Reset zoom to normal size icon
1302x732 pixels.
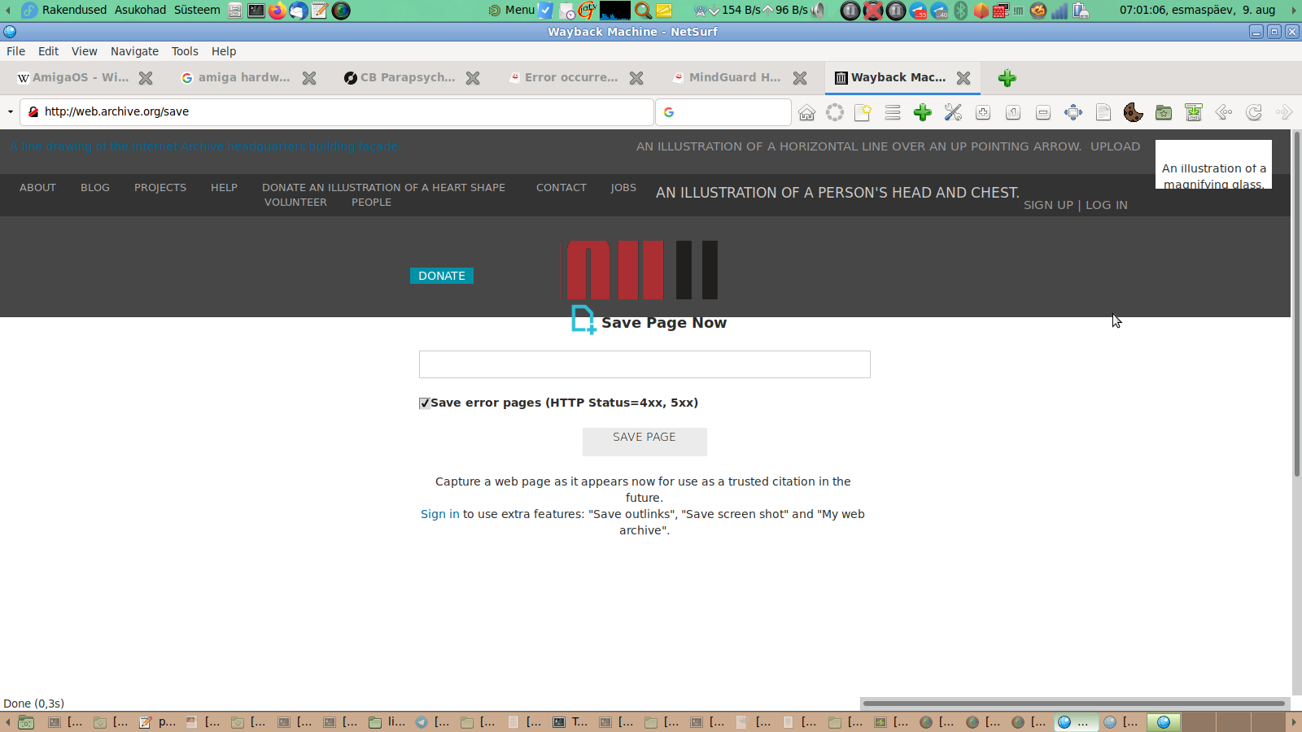point(1013,112)
